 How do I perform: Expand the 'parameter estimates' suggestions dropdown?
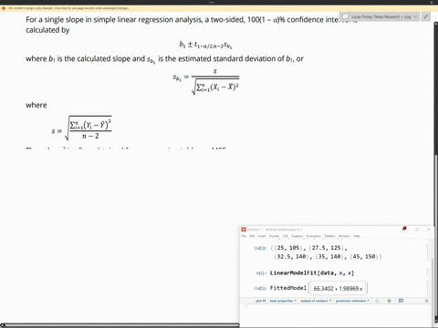pos(352,301)
